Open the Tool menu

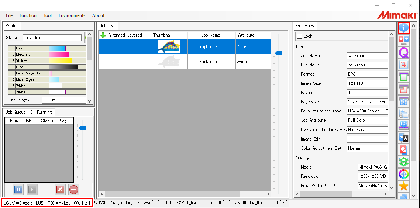[47, 15]
